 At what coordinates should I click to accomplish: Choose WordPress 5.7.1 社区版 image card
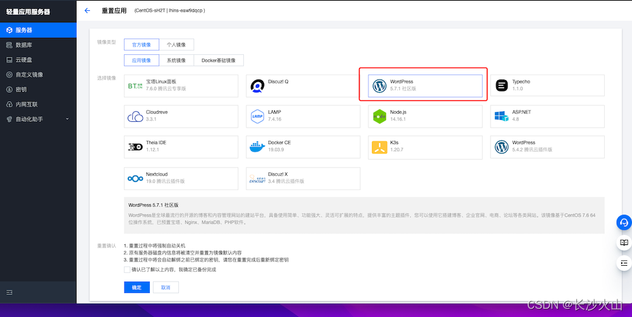click(425, 85)
